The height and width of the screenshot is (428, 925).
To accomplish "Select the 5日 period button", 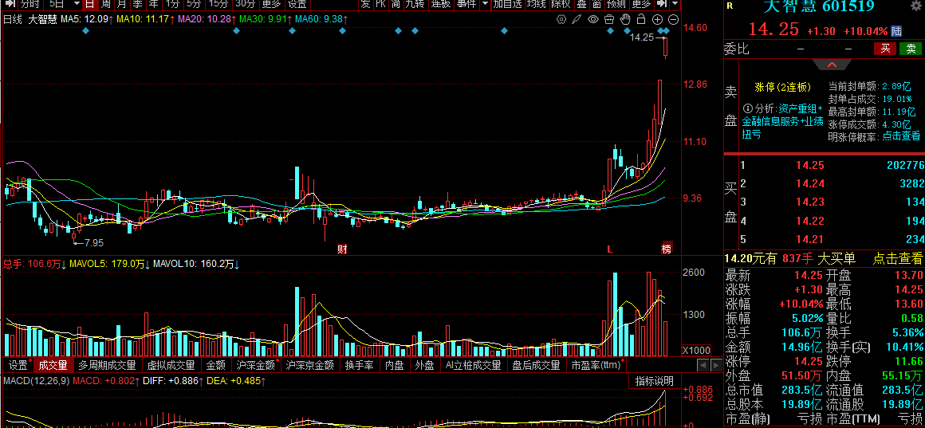I will pyautogui.click(x=57, y=3).
